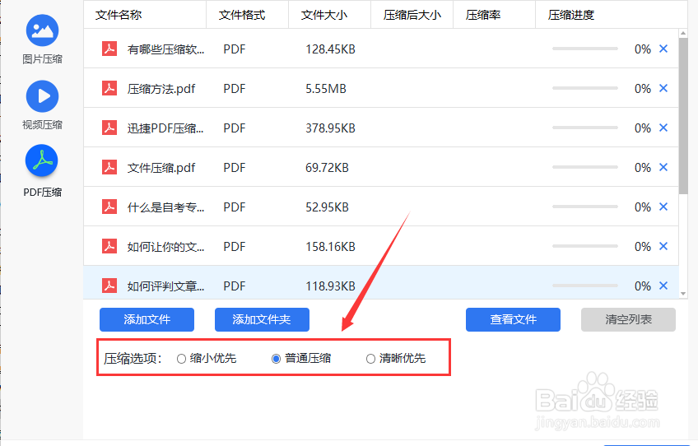
Task: Click PDF icon of 有哪些压缩软... row
Action: (109, 49)
